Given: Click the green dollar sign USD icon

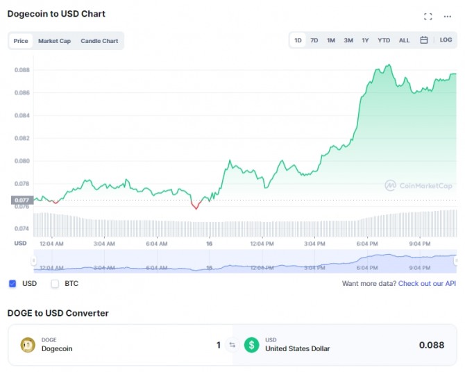Looking at the screenshot, I should click(251, 345).
